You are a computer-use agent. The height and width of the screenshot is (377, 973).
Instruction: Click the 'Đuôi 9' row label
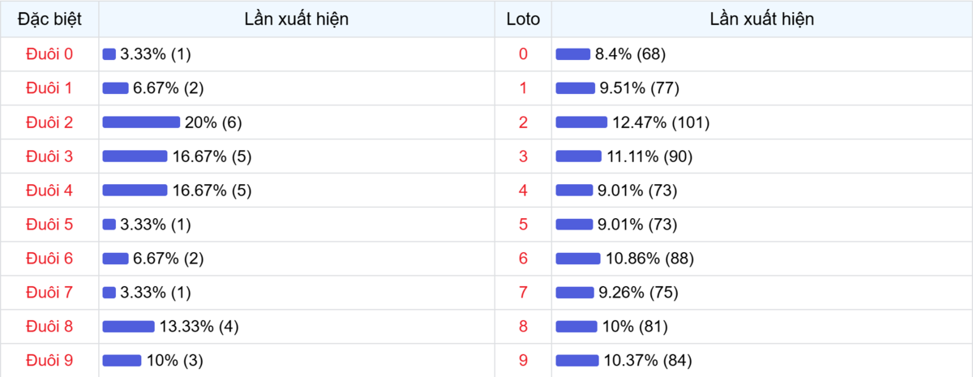coord(49,361)
